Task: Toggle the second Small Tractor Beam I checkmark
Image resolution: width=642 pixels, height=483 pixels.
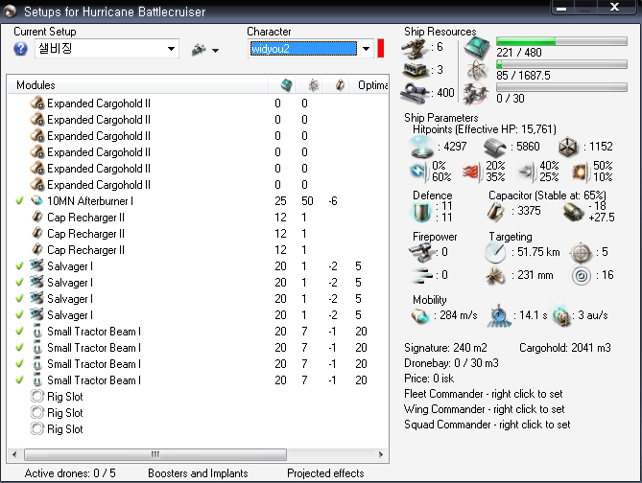Action: click(x=19, y=347)
